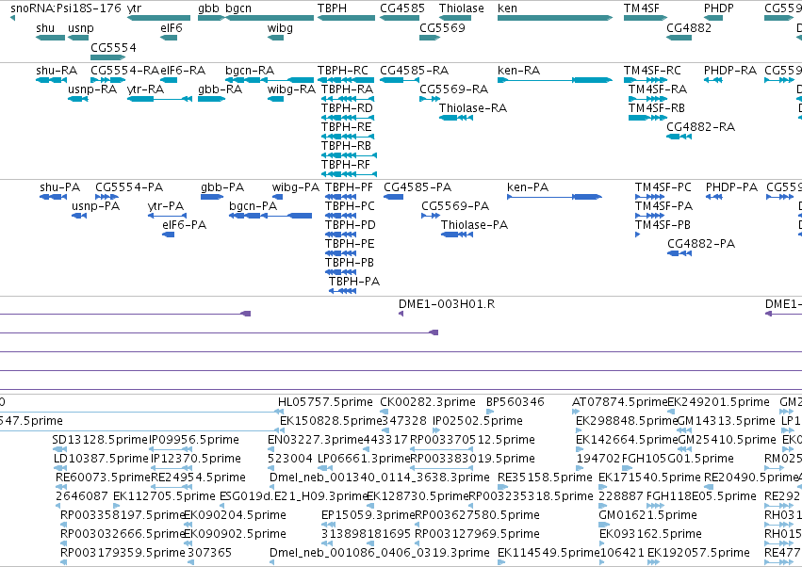The image size is (802, 567).
Task: Click the EK192057.5prime EST label
Action: point(698,553)
